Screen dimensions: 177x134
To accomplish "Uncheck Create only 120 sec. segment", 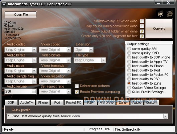I will click(x=142, y=36).
